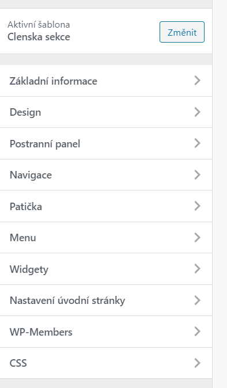Click the Změnit button for active theme

[x=182, y=32]
